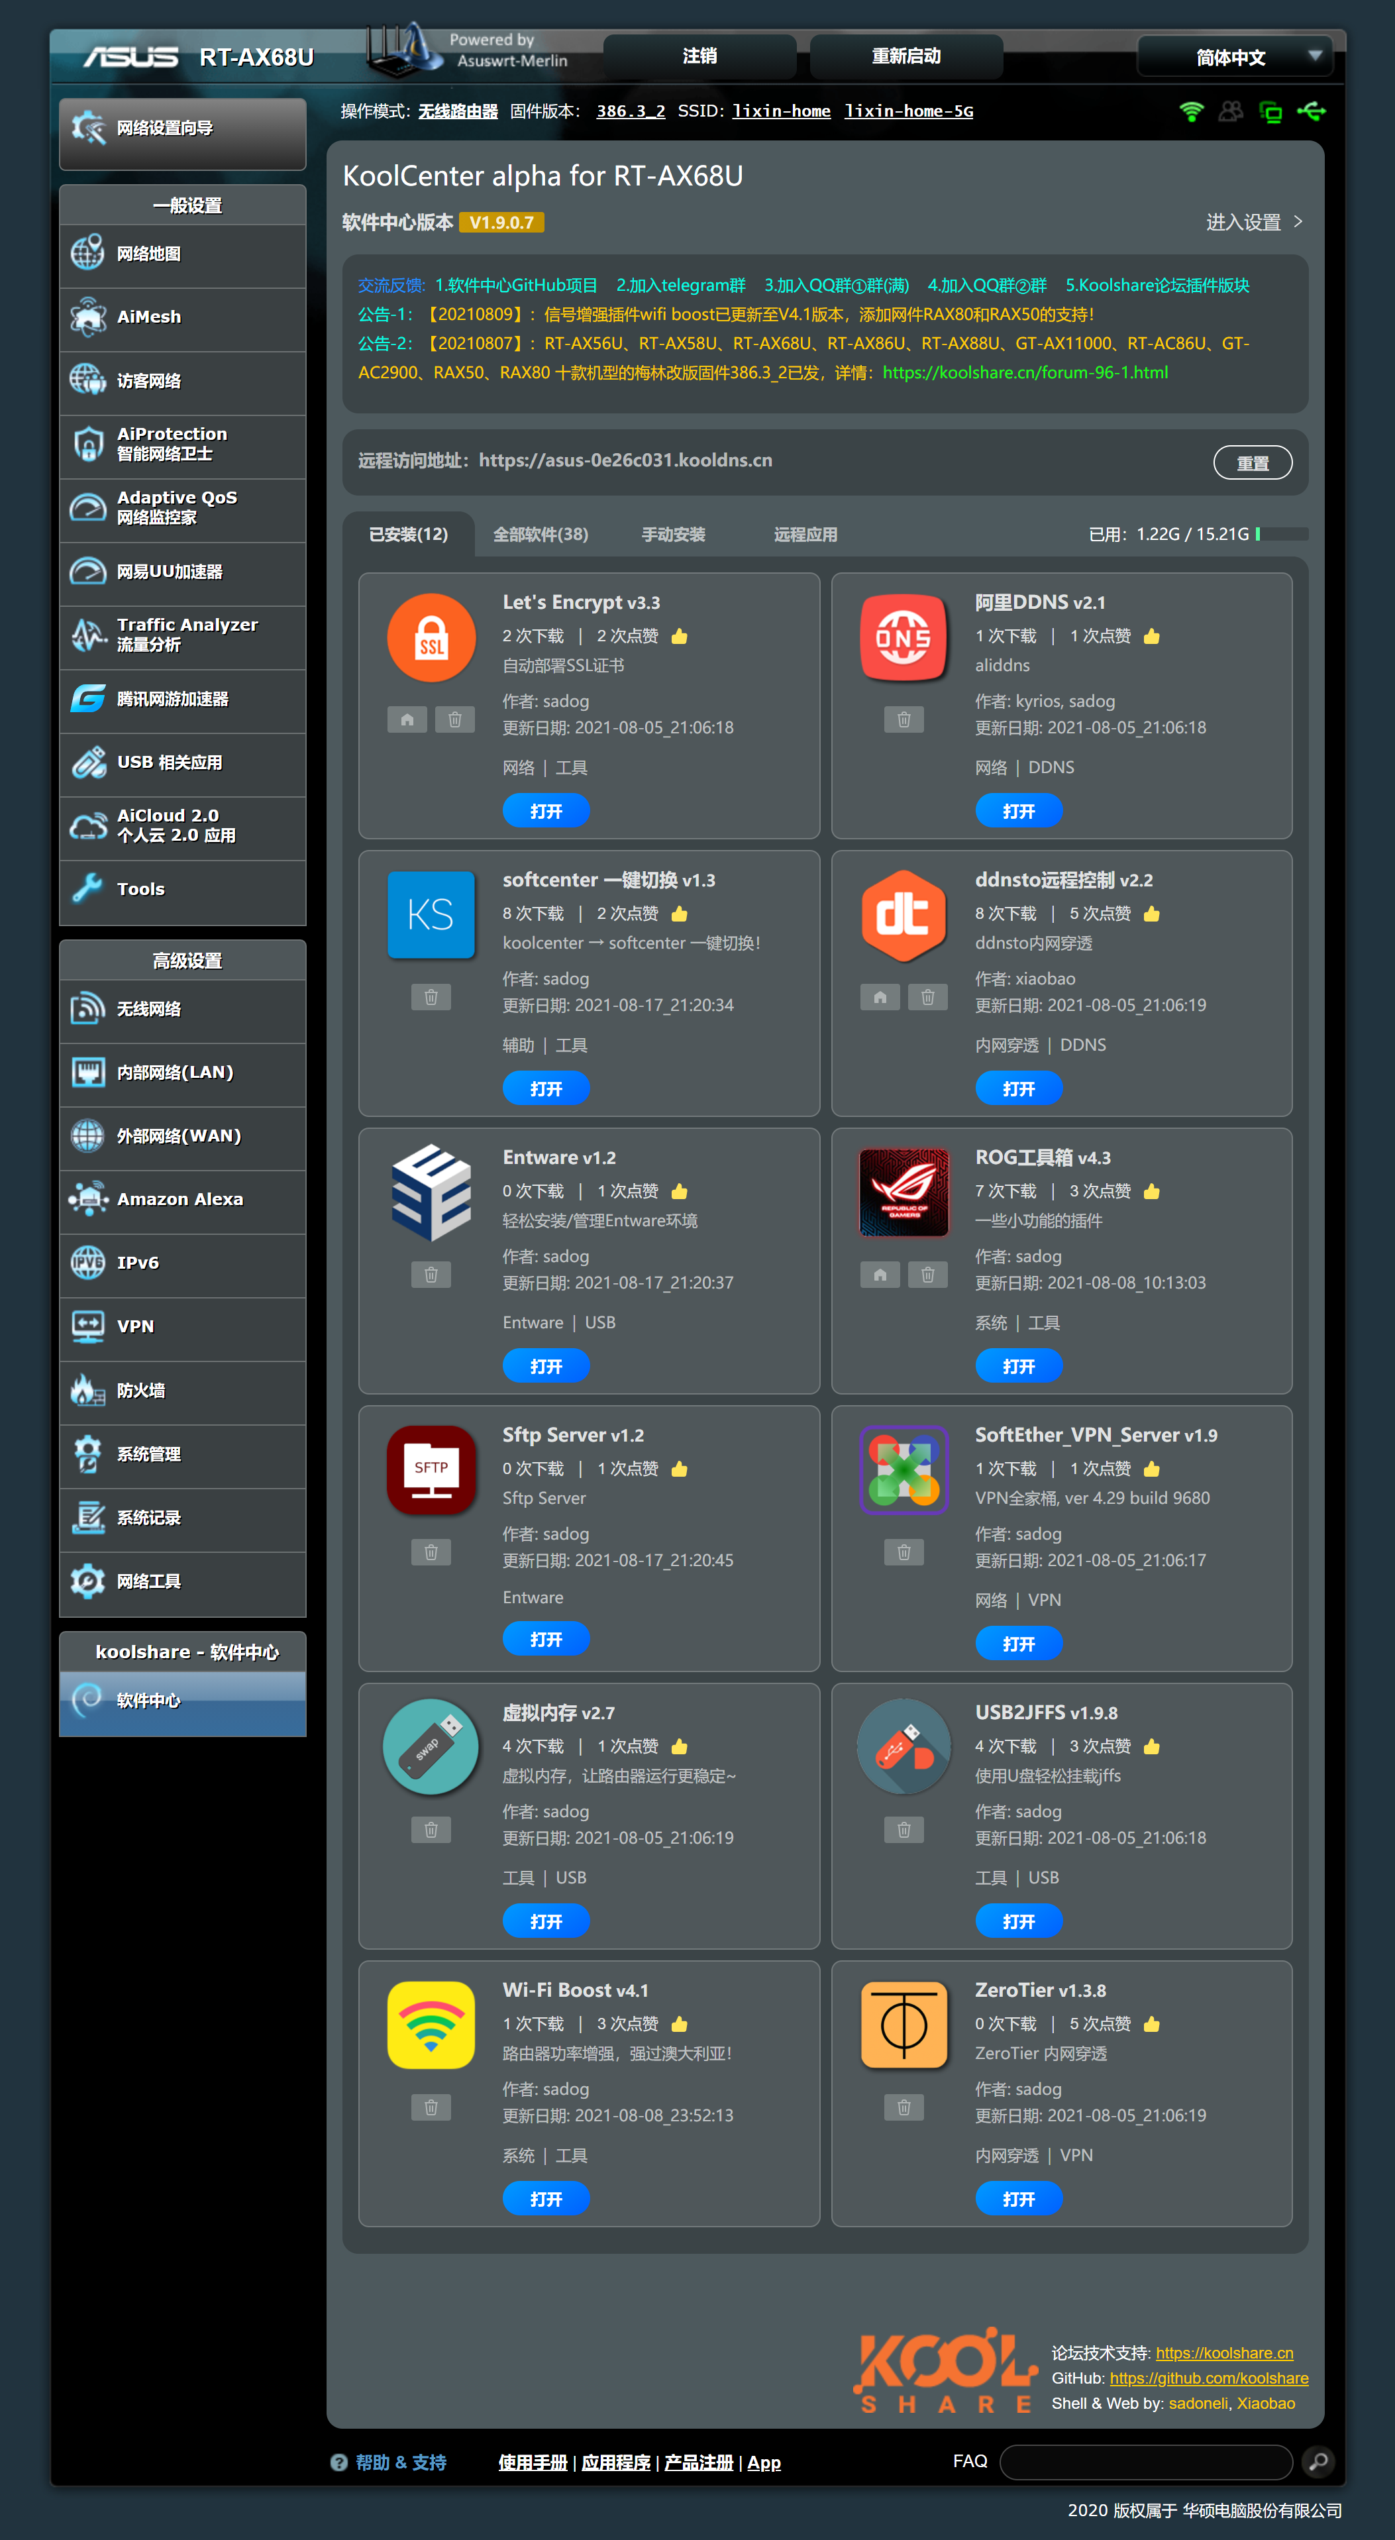Click the storage usage progress bar
Viewport: 1395px width, 2540px height.
click(x=1282, y=533)
